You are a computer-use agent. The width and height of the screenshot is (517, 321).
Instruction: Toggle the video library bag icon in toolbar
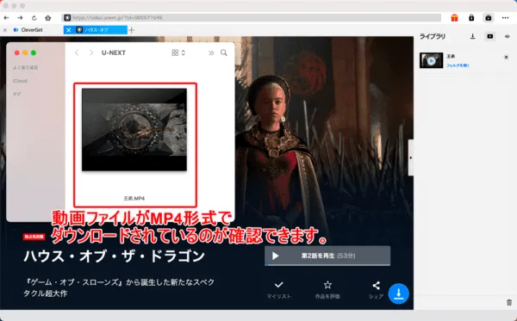tap(489, 18)
